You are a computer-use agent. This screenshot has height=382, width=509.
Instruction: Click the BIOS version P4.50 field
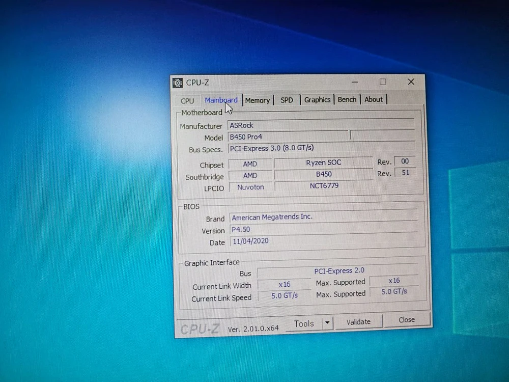(324, 229)
